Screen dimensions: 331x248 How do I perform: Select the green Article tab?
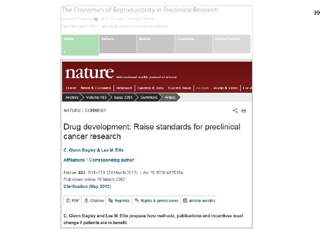80,45
